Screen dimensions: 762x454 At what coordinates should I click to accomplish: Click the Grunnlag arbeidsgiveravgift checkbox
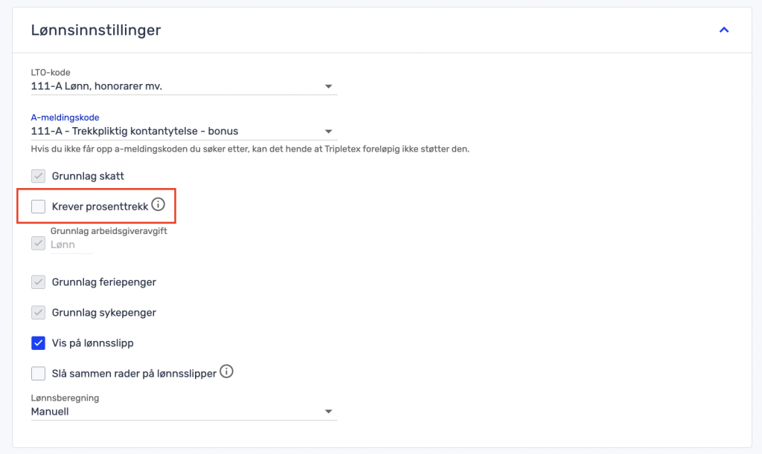click(x=38, y=244)
